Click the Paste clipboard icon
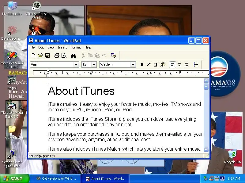245x183 pixels. click(x=97, y=56)
